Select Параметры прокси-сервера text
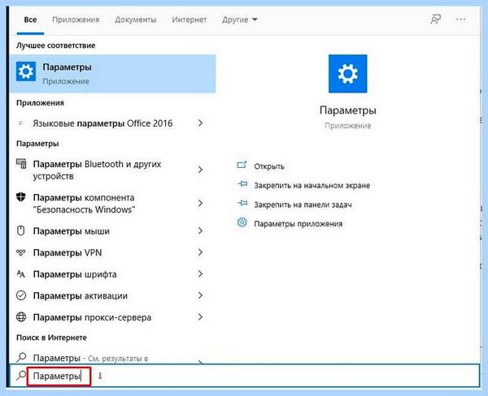 point(92,317)
